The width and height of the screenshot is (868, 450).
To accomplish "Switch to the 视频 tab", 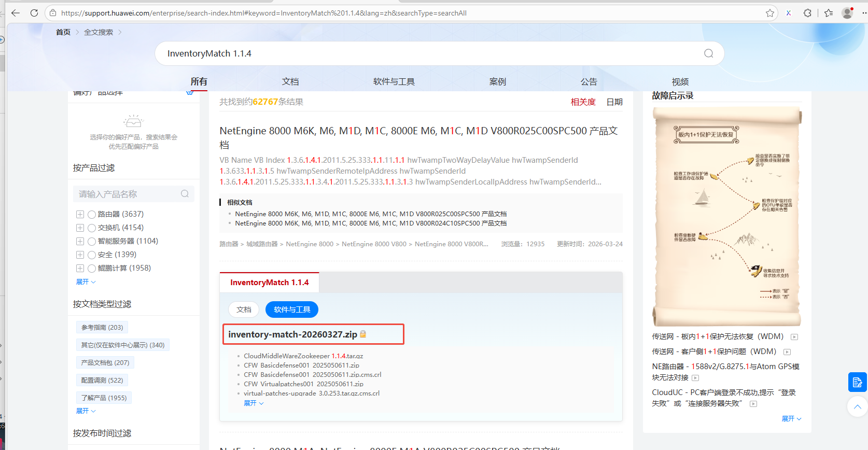I will [x=680, y=81].
